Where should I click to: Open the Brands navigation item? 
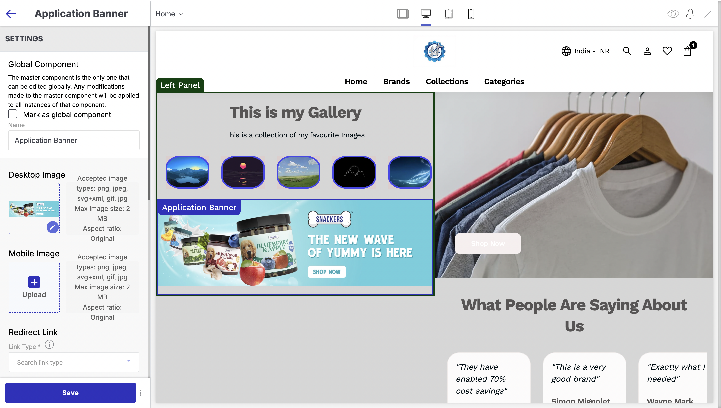(396, 81)
